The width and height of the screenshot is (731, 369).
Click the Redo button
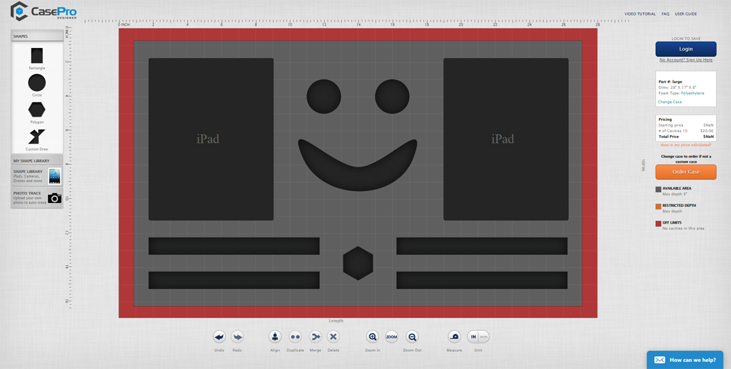[237, 336]
